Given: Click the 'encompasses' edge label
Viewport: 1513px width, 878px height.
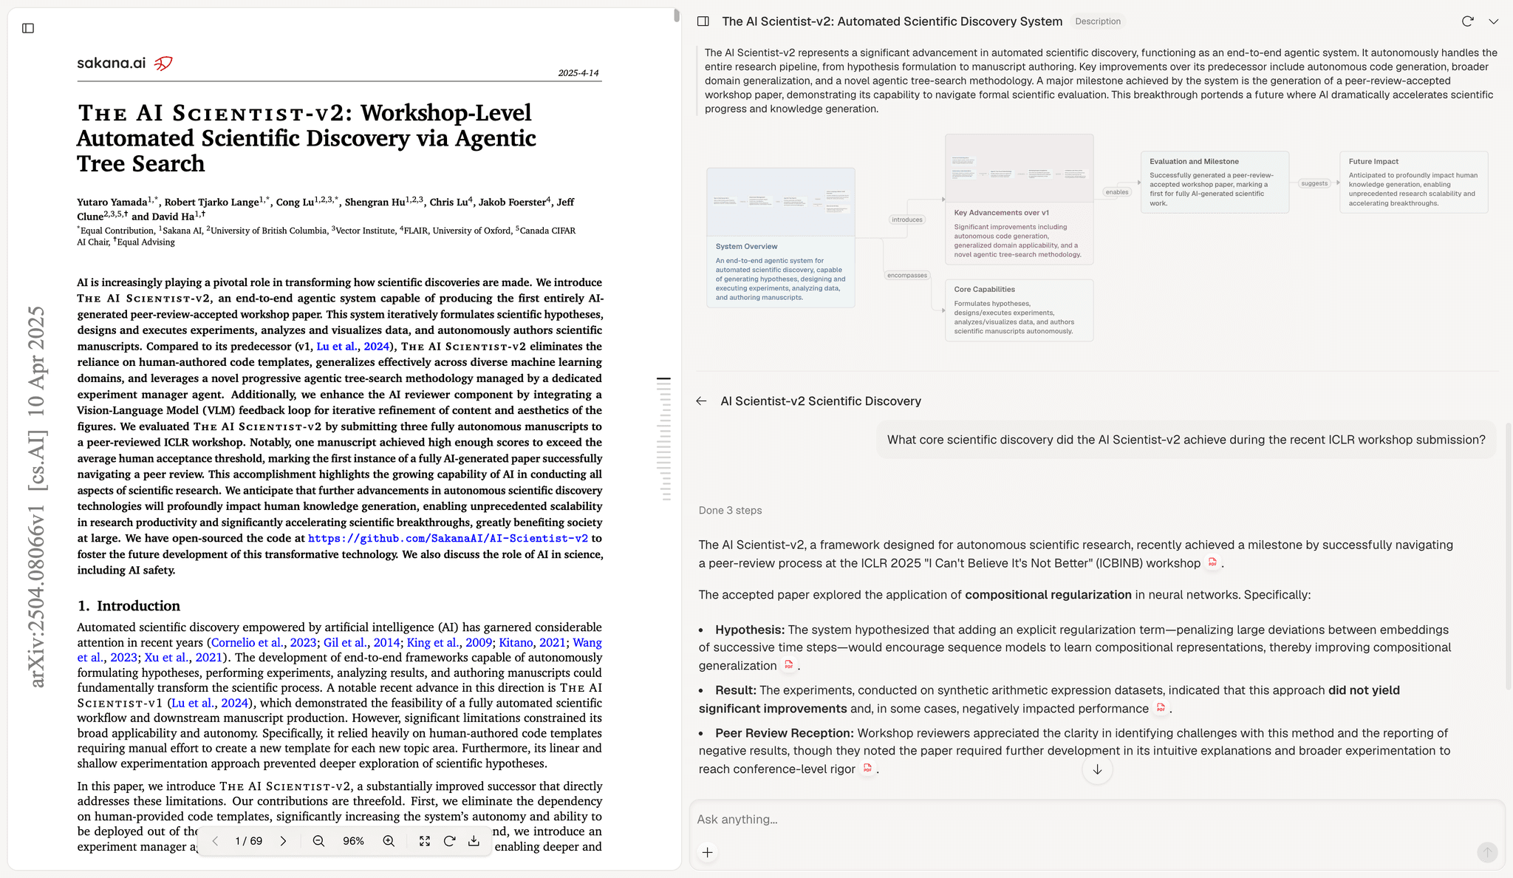Looking at the screenshot, I should 906,276.
